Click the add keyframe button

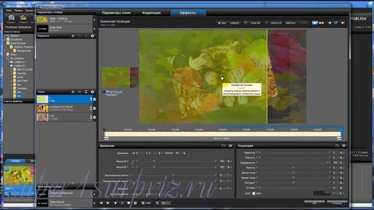click(221, 23)
